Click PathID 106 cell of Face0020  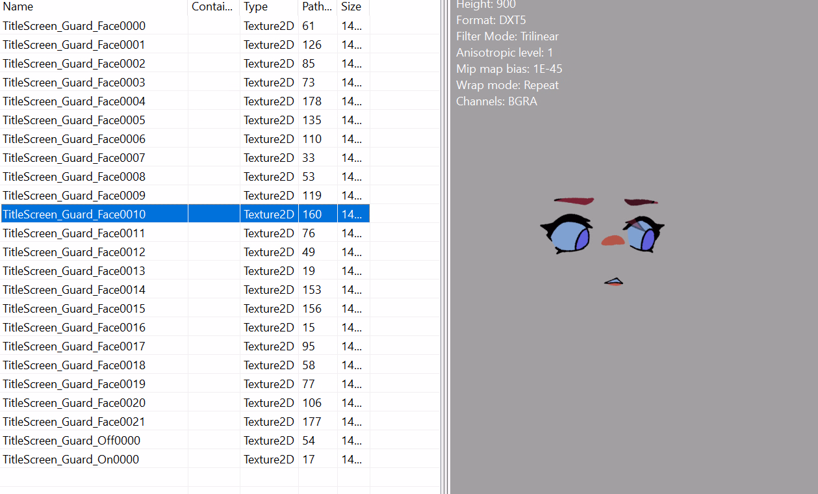click(x=312, y=403)
